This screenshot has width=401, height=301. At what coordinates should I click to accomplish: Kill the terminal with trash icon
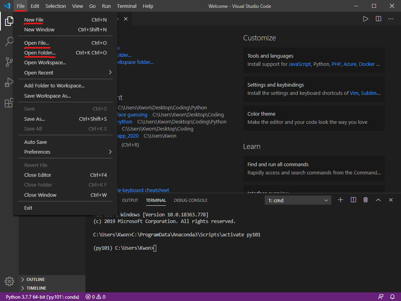(365, 200)
